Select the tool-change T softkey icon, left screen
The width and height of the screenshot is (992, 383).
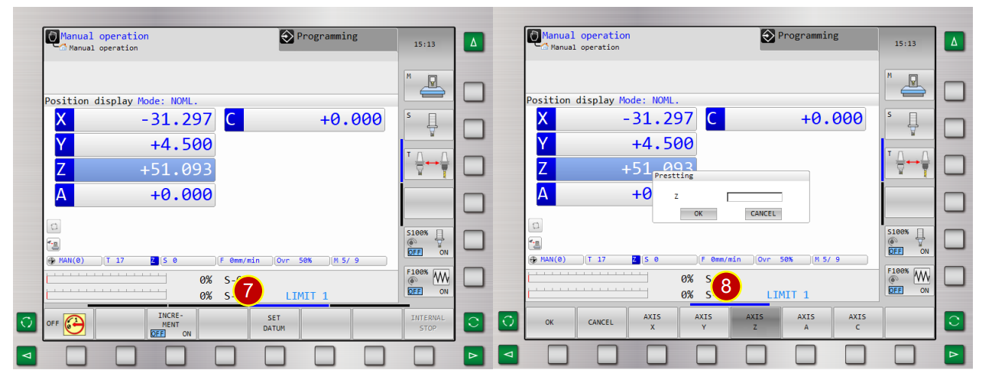(428, 164)
